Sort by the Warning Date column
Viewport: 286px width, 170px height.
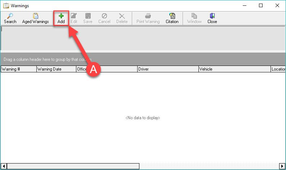(56, 69)
